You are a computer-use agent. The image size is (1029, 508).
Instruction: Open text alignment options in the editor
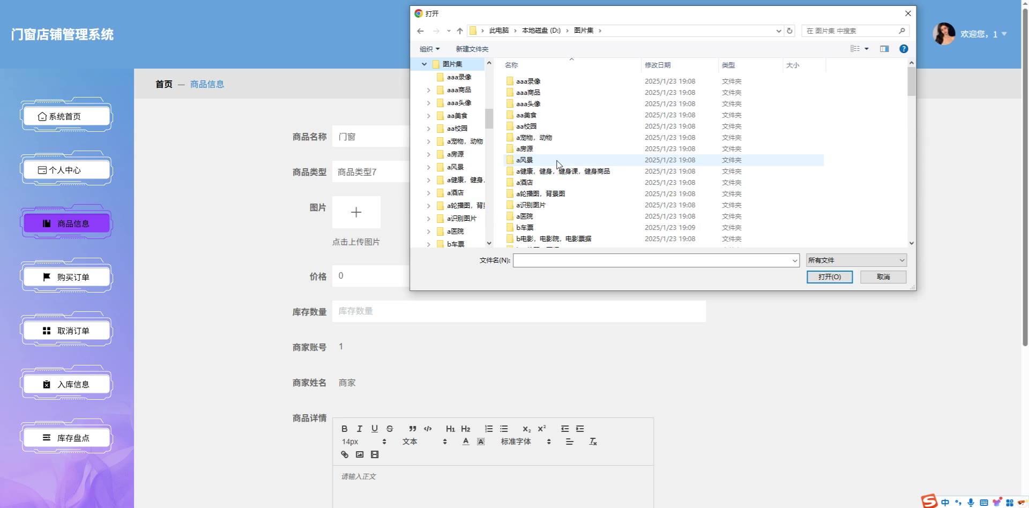[569, 442]
